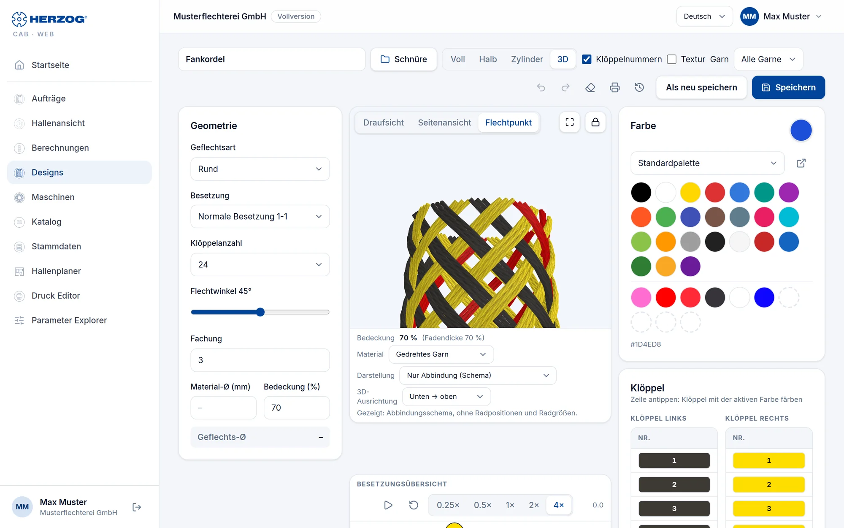The image size is (844, 528).
Task: Click the lock icon above preview
Action: (x=595, y=122)
